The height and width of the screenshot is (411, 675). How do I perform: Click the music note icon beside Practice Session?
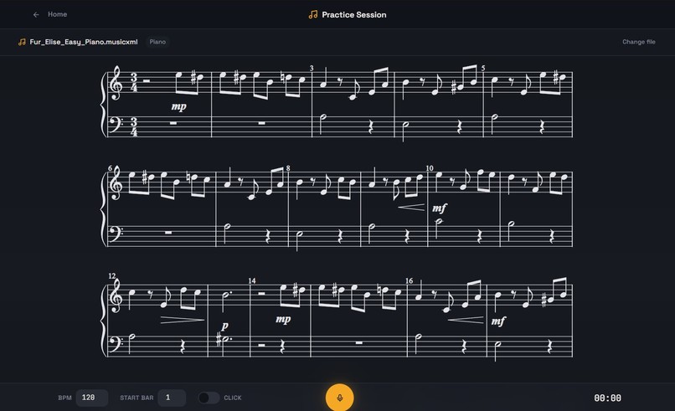click(313, 14)
